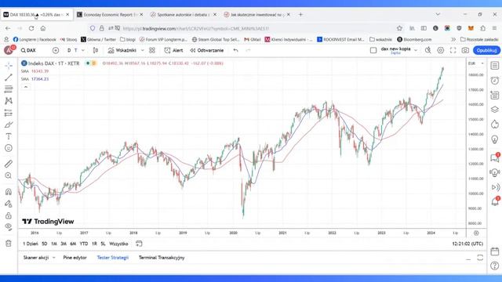The image size is (502, 282).
Task: Open Wskaźniki indicators dialog
Action: [x=122, y=50]
